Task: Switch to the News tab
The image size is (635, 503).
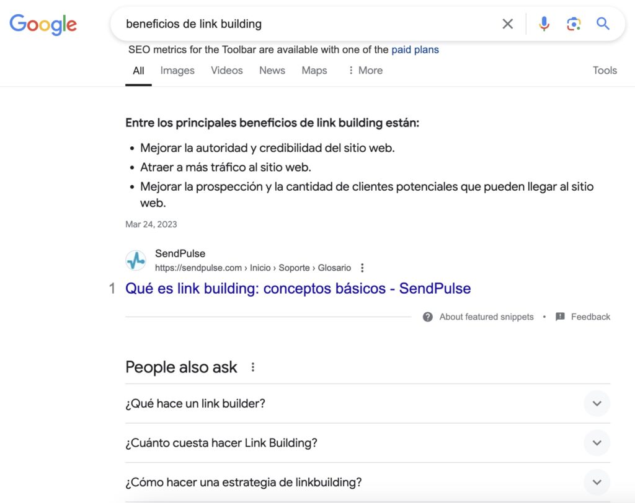Action: [x=272, y=70]
